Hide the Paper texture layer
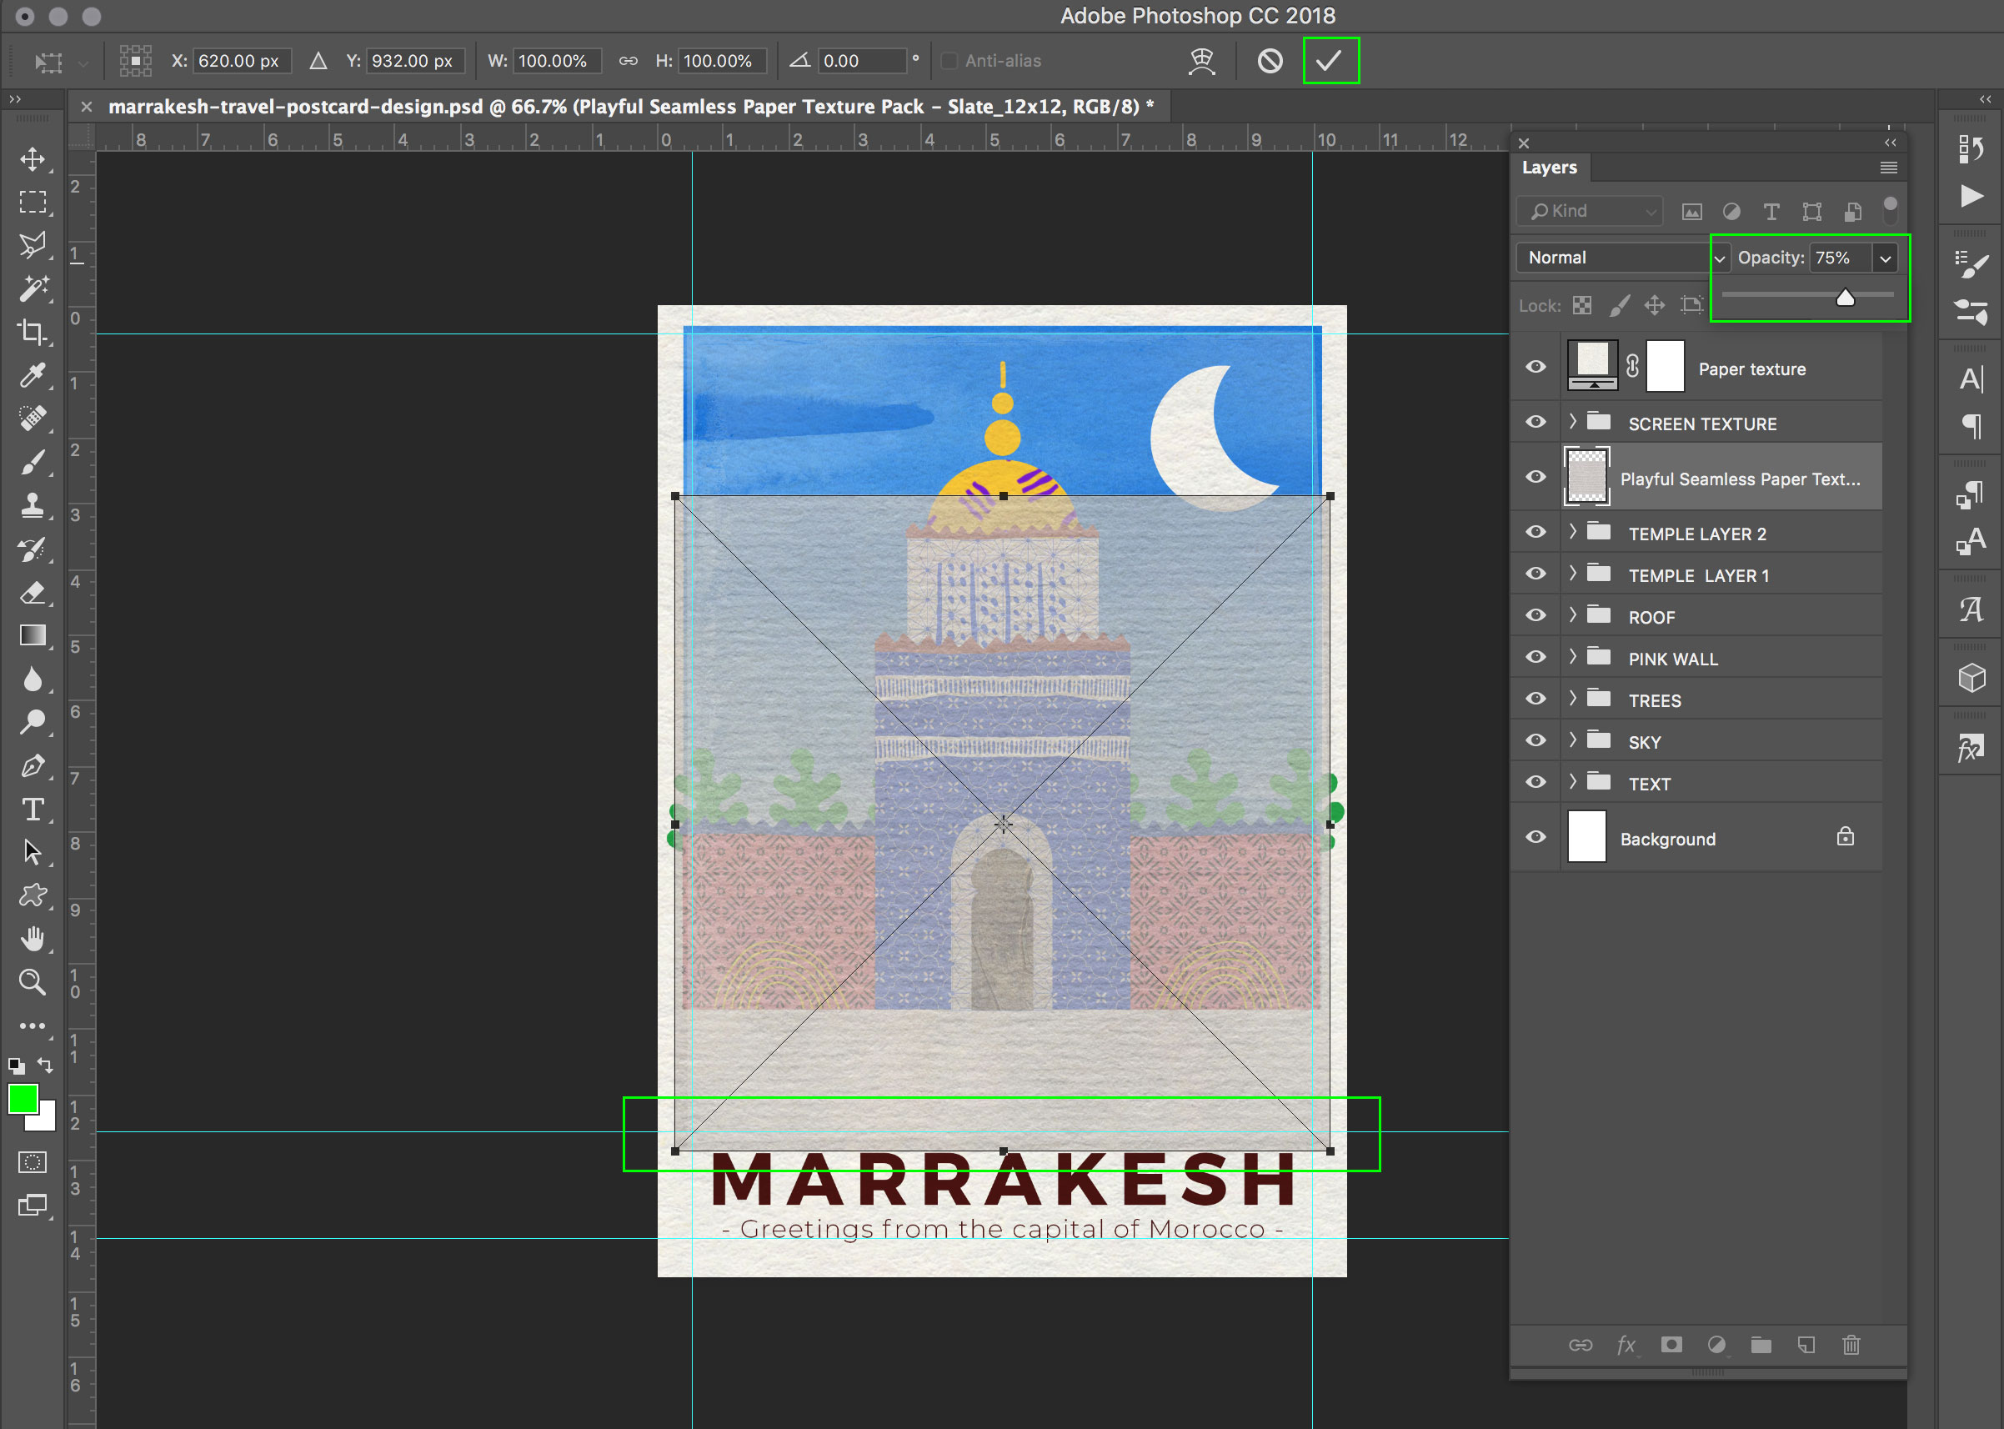Image resolution: width=2004 pixels, height=1429 pixels. point(1536,367)
